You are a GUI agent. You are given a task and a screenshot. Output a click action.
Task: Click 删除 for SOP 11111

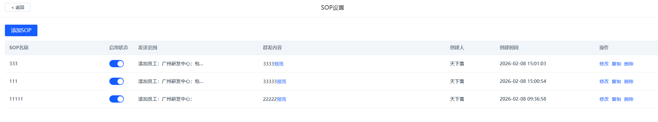629,99
